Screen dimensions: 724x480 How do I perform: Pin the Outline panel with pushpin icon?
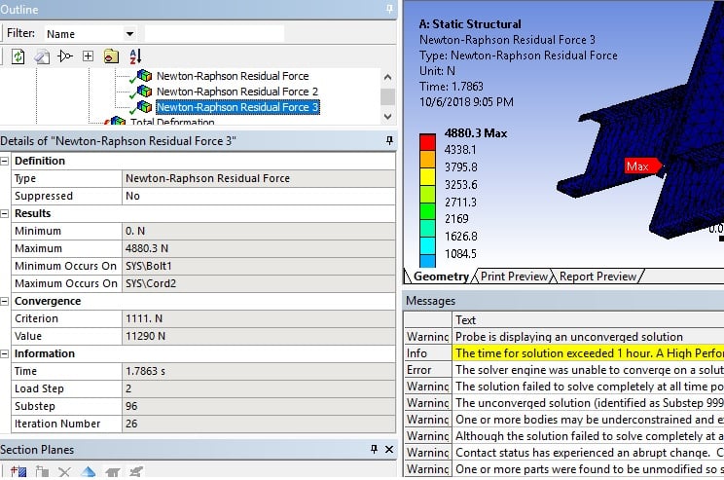[389, 9]
